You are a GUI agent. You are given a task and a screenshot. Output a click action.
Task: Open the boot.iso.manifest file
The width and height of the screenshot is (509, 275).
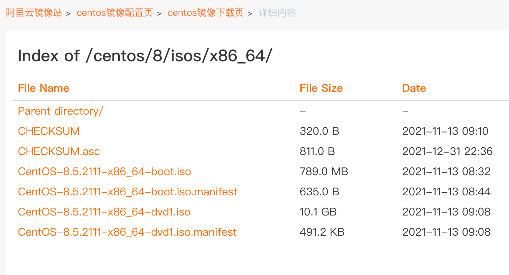(127, 192)
